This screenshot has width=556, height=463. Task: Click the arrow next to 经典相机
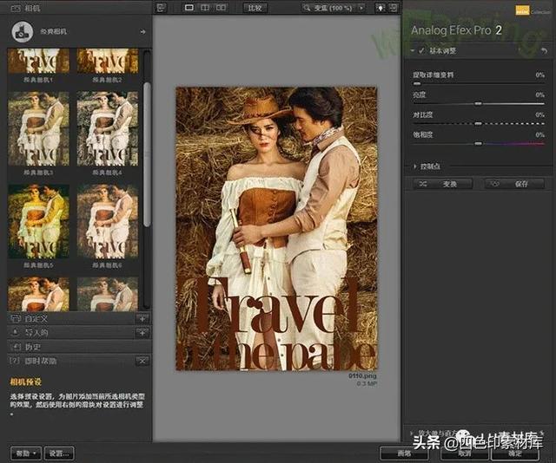point(142,32)
